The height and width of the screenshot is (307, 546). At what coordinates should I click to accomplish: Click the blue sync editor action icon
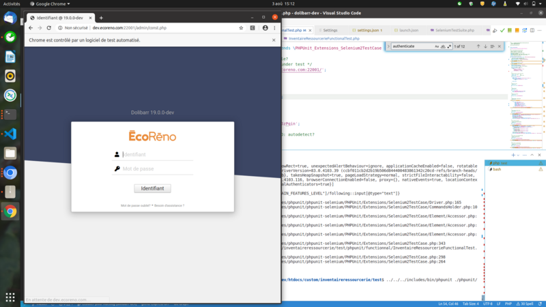[x=524, y=31]
